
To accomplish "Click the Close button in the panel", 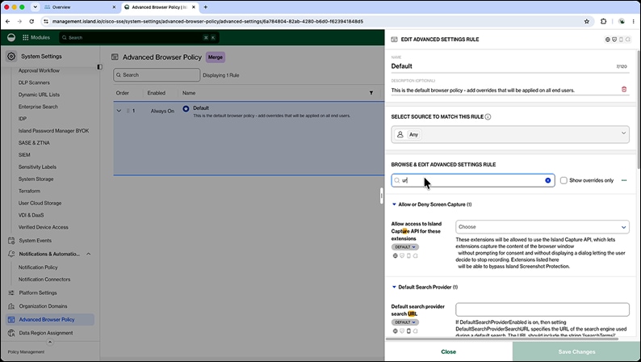I will (x=448, y=351).
